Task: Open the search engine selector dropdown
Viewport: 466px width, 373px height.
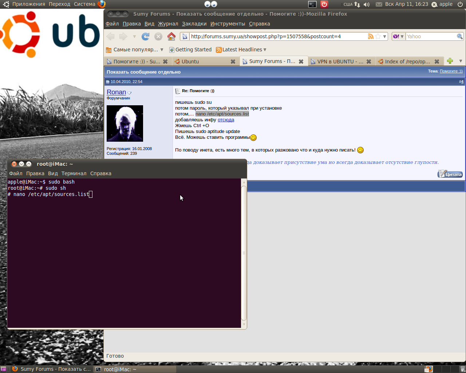Action: 398,36
